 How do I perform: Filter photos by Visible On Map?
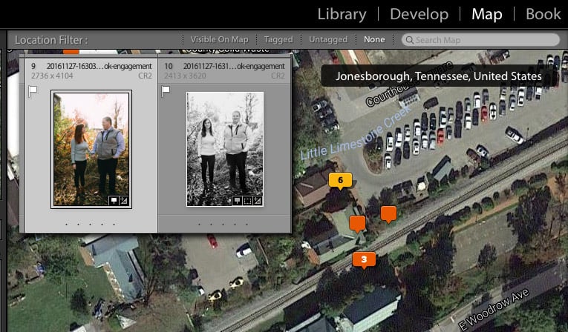(220, 39)
